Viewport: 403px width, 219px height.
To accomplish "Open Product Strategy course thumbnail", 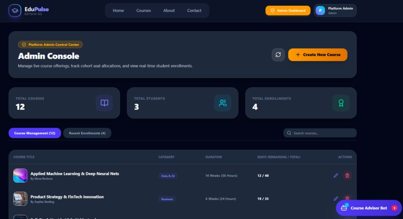I will point(20,198).
